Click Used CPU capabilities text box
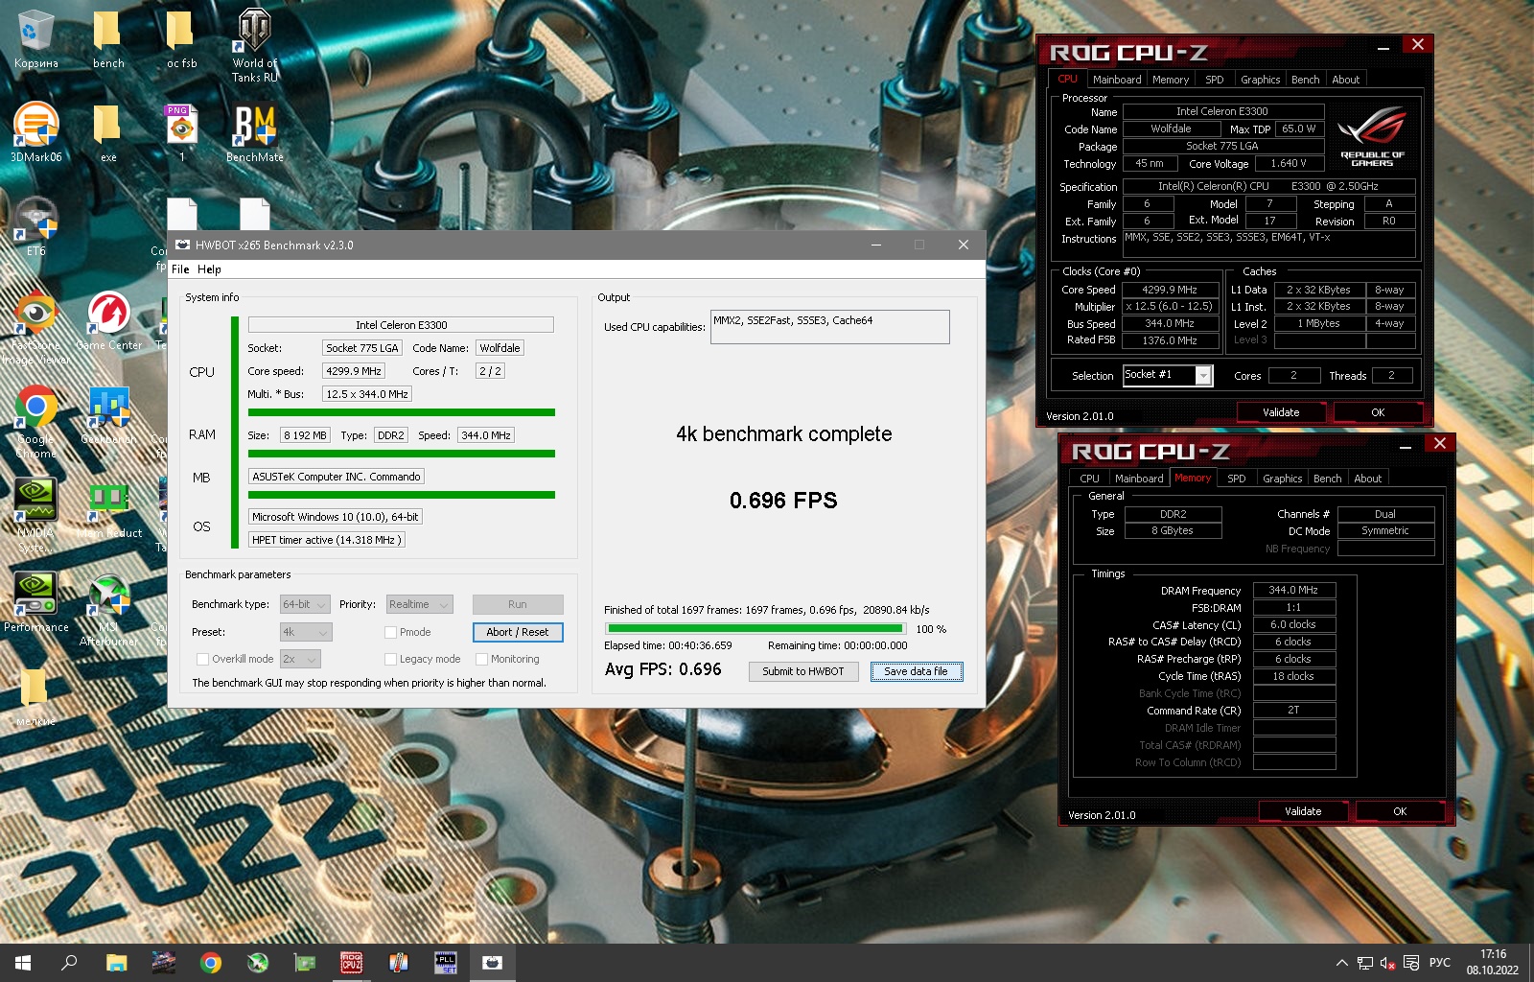 (830, 327)
